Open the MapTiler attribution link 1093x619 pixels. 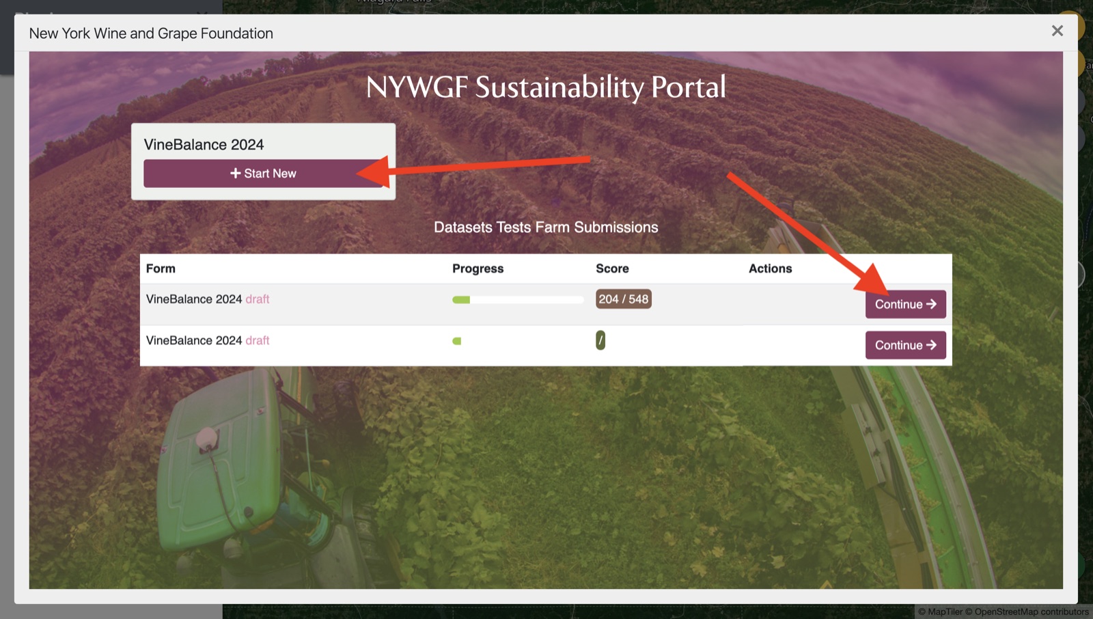[x=940, y=612]
